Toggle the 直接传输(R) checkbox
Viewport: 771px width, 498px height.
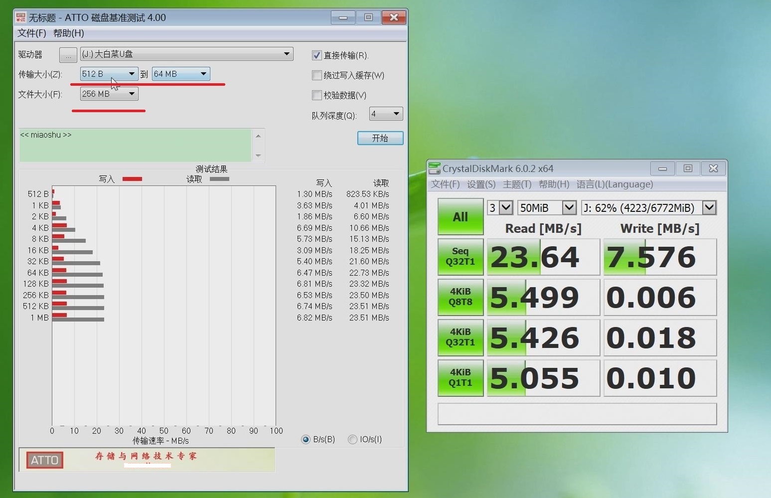point(316,55)
